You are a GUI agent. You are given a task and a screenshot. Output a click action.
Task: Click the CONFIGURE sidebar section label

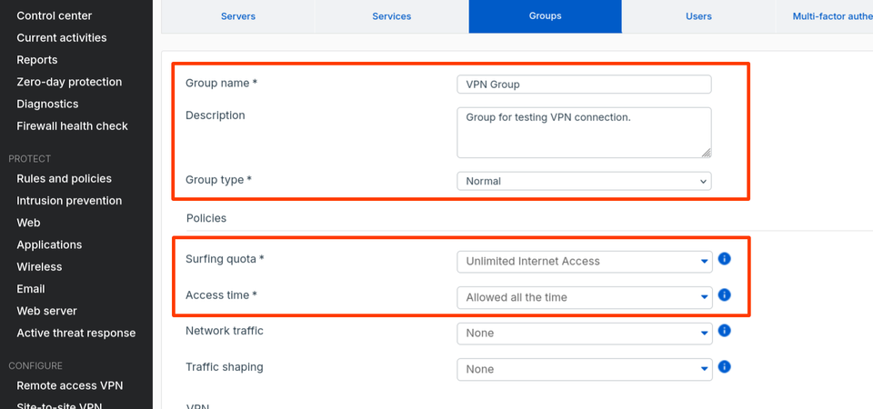tap(35, 365)
